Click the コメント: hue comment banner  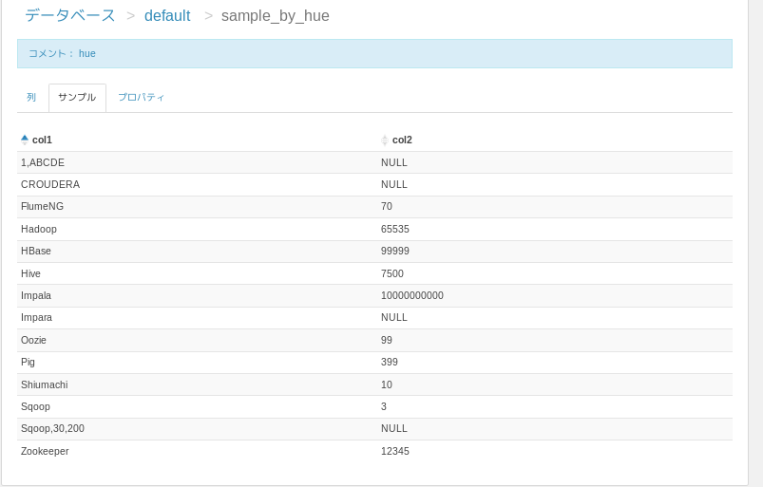374,53
